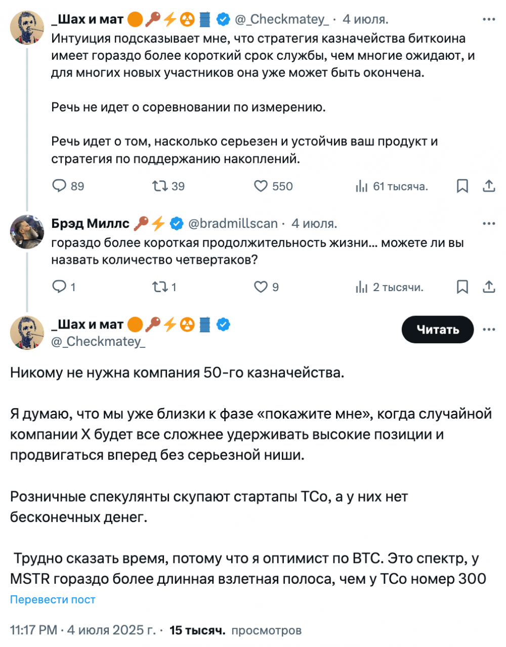The height and width of the screenshot is (647, 506).
Task: Reply to Брэд Миллс's post
Action: 60,287
